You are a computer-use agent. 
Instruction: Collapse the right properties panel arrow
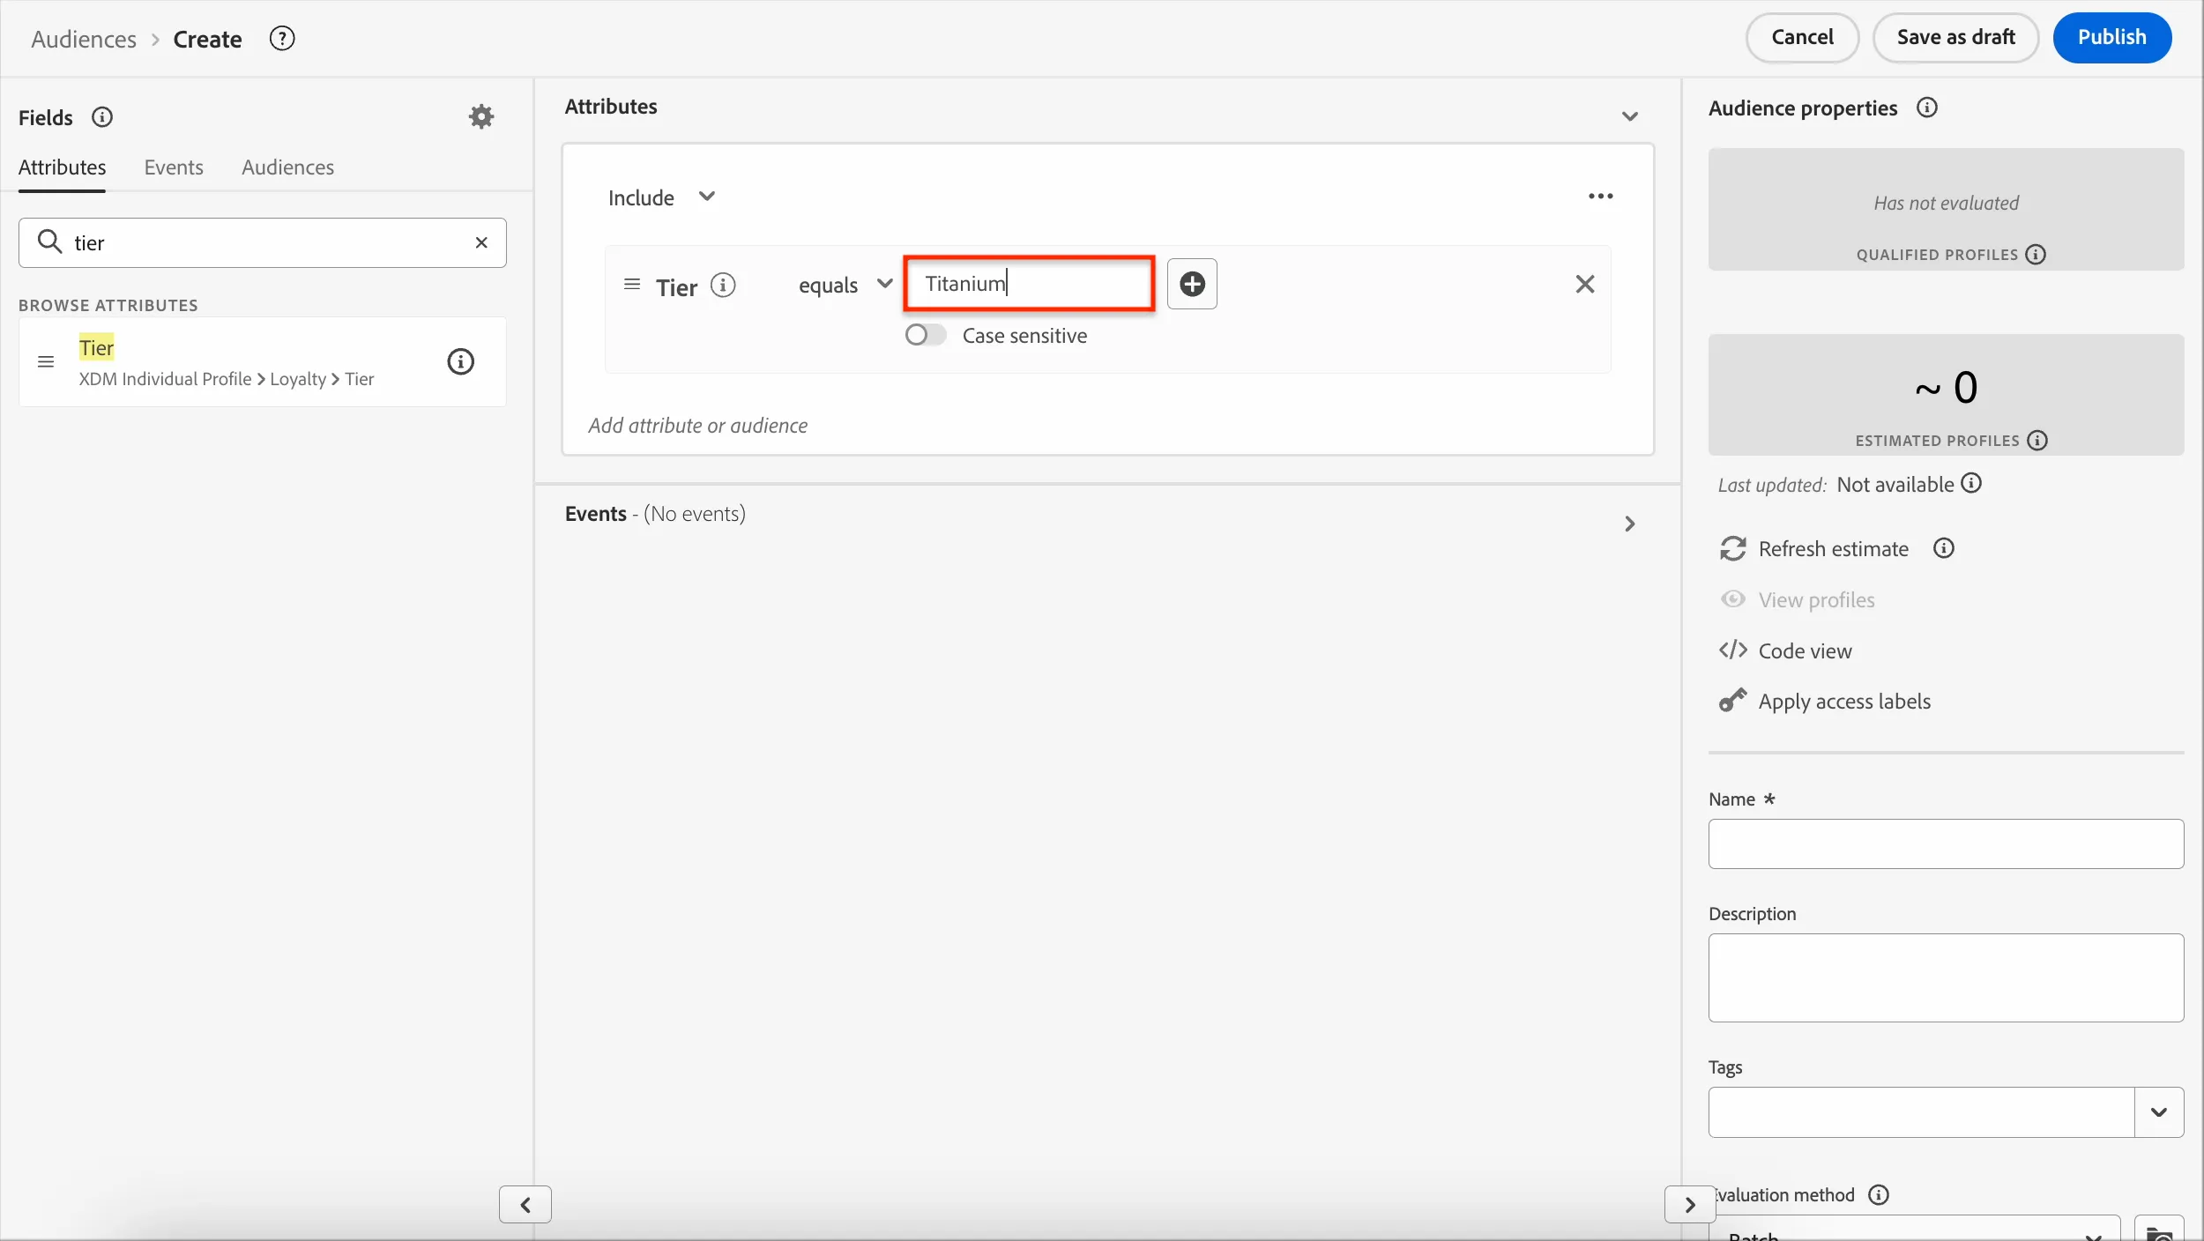tap(1690, 1205)
